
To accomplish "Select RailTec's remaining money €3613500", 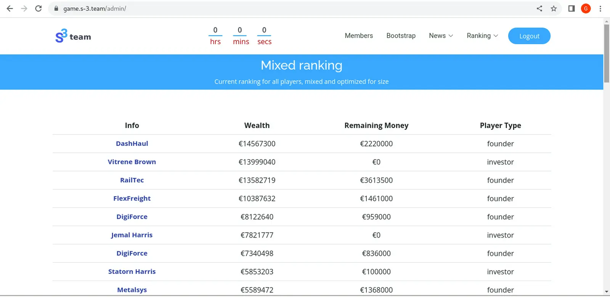I will [x=376, y=180].
